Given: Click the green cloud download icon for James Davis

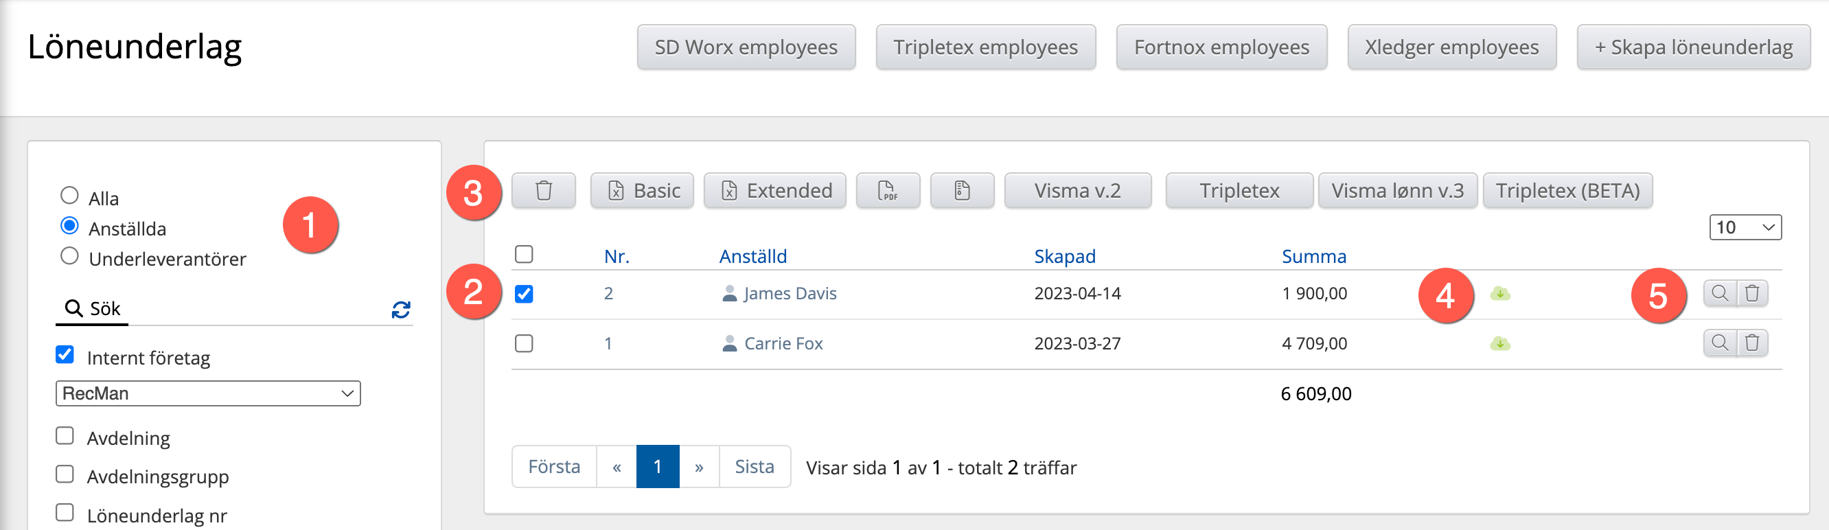Looking at the screenshot, I should [x=1499, y=293].
